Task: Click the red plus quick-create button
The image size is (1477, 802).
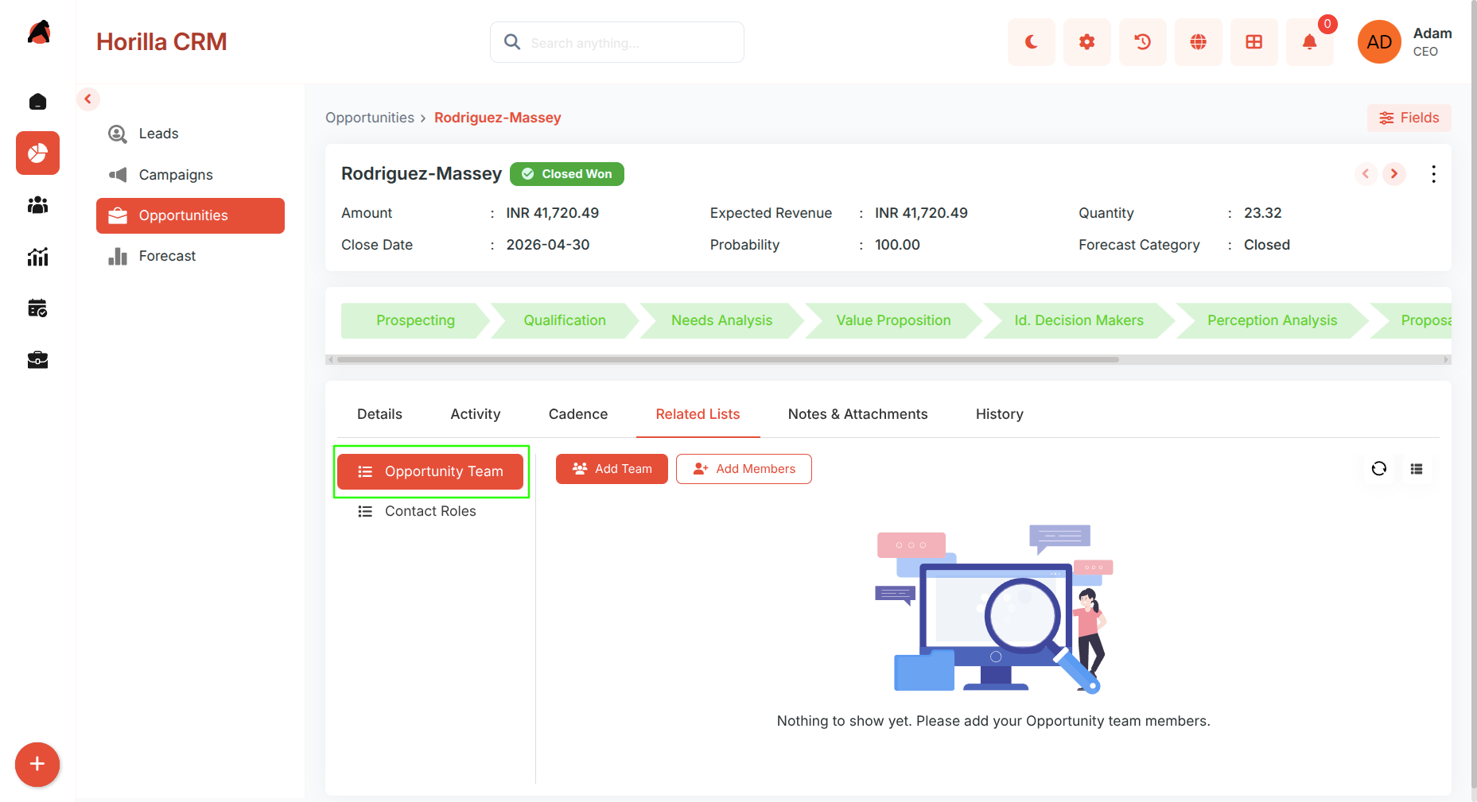Action: click(x=37, y=765)
